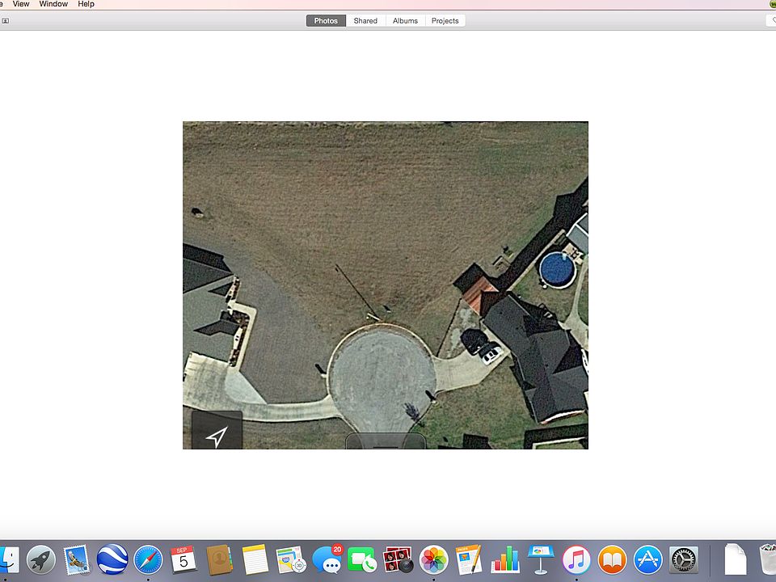Screen dimensions: 776x582
Task: Go to the Albums tab
Action: 405,21
